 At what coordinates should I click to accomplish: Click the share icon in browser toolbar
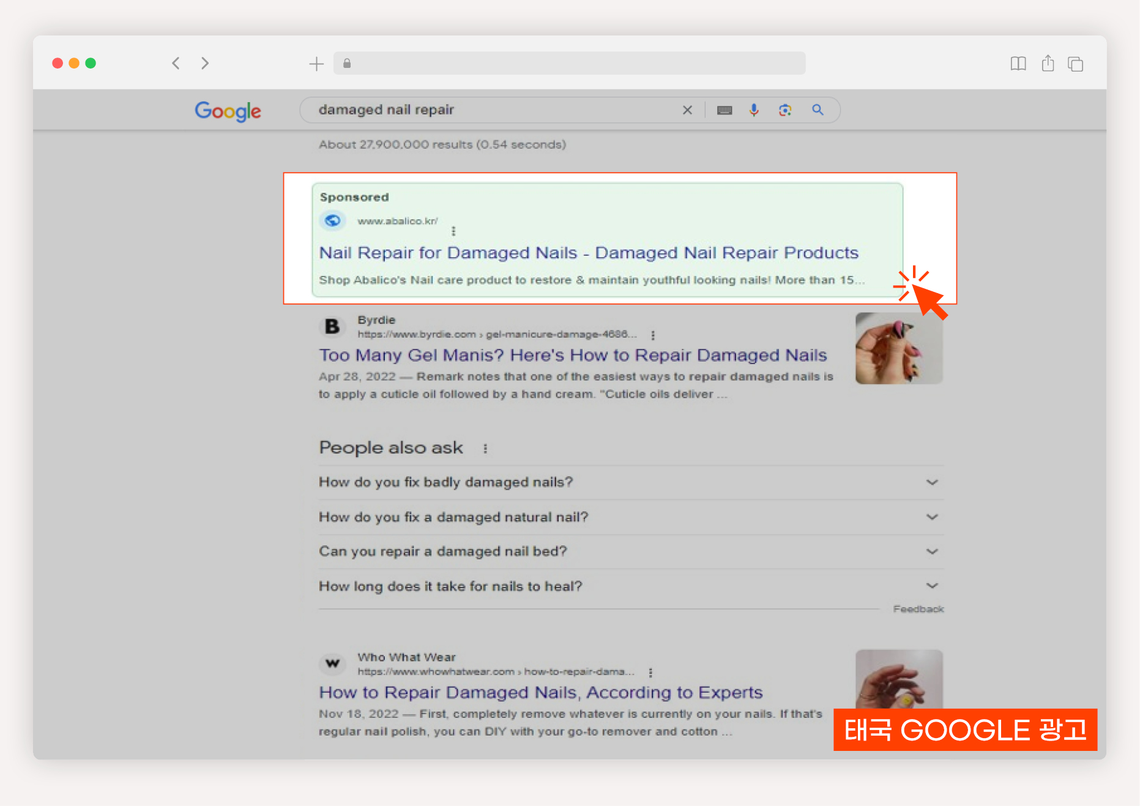[x=1048, y=63]
